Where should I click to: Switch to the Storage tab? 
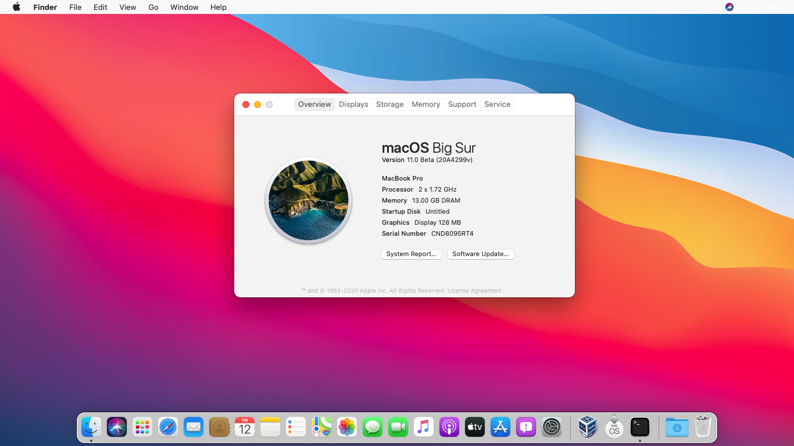(x=389, y=105)
